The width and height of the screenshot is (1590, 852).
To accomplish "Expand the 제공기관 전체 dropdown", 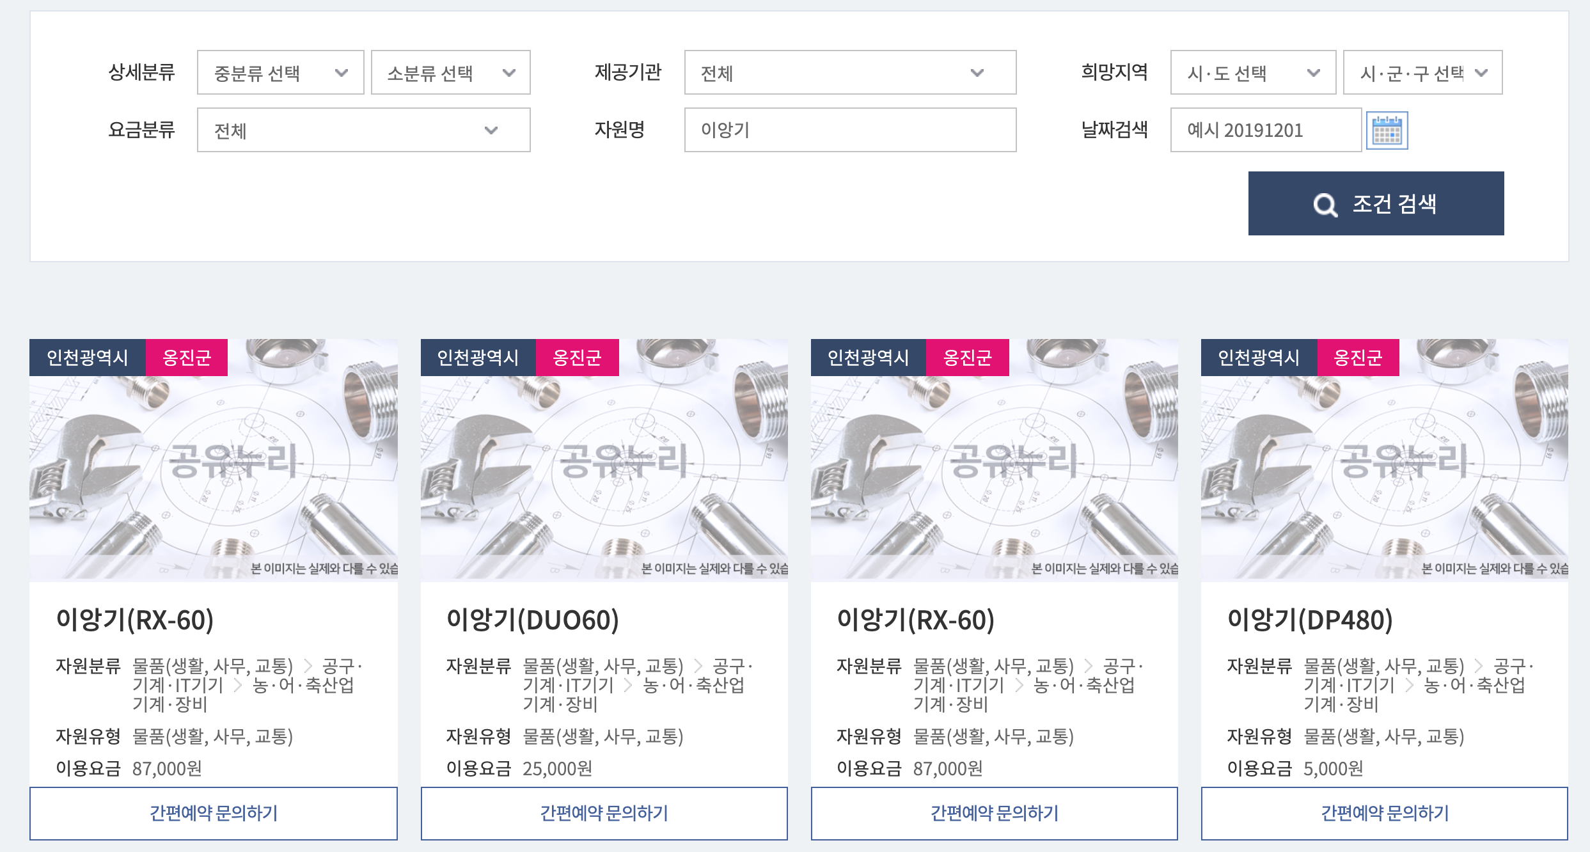I will click(x=850, y=72).
